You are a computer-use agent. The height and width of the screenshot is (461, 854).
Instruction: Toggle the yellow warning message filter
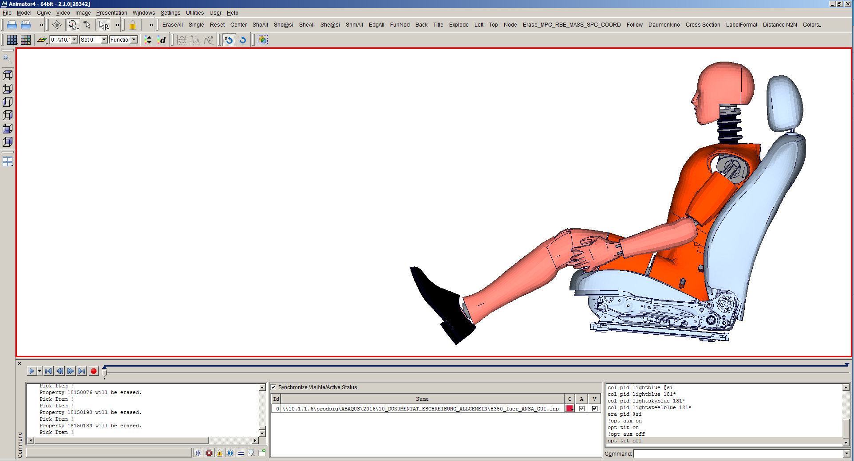(220, 453)
